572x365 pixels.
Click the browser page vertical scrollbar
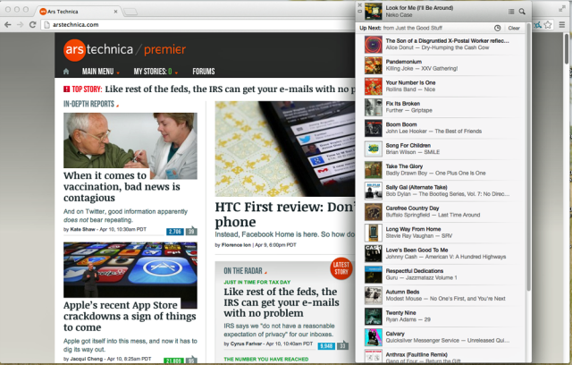click(x=568, y=49)
